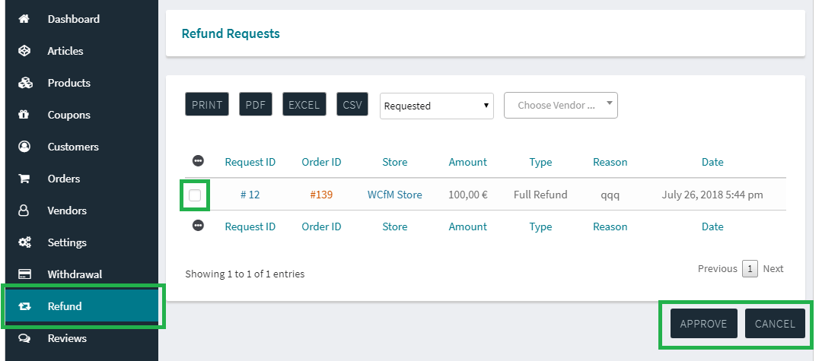Click the footer Request ID label

point(250,226)
